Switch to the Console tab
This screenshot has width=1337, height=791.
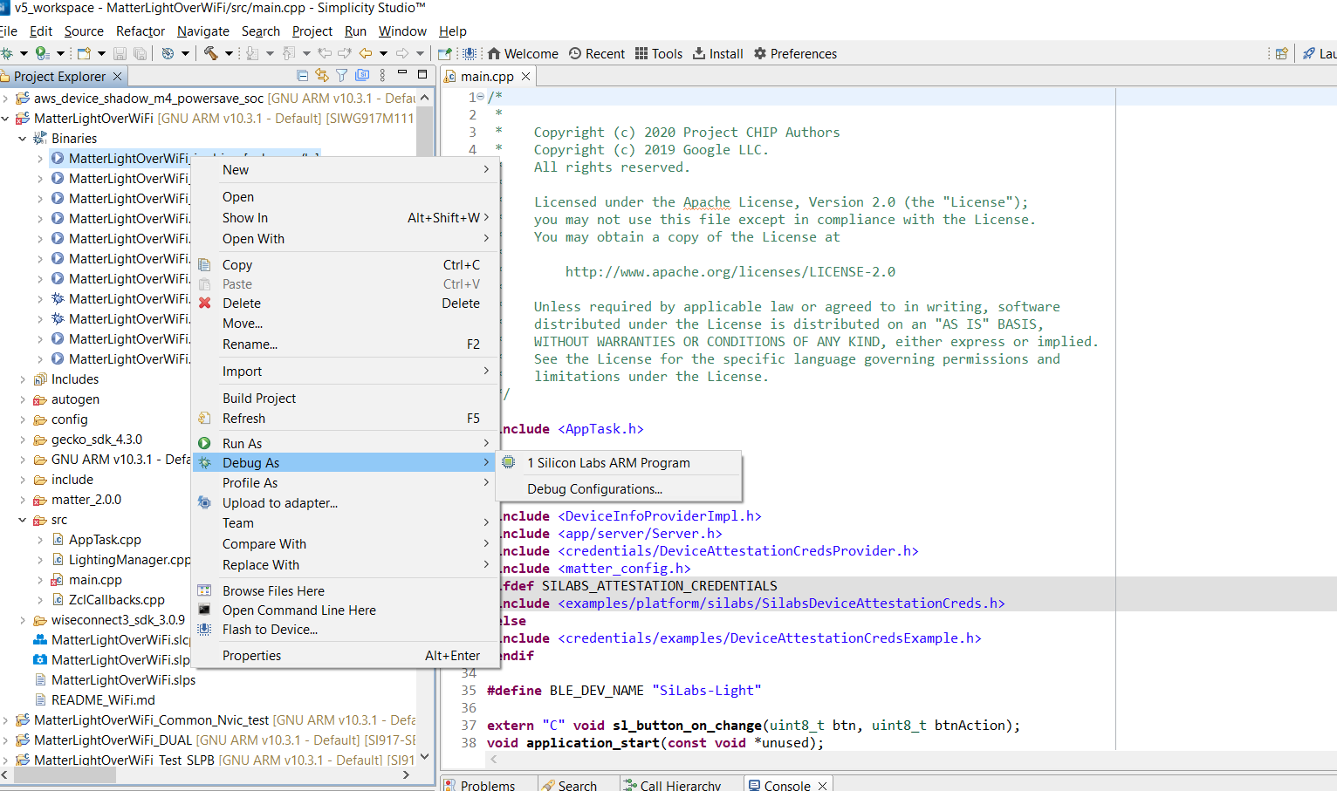pos(786,785)
